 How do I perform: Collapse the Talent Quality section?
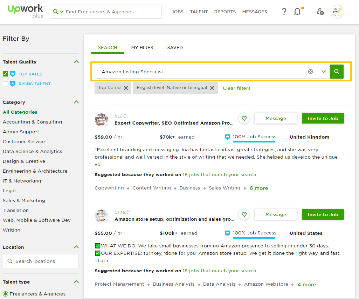[x=76, y=62]
